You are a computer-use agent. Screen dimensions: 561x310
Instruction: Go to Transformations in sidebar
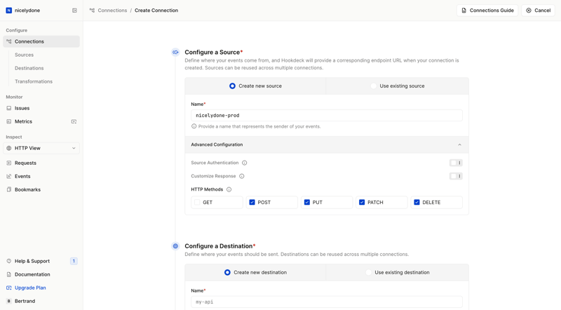click(34, 81)
